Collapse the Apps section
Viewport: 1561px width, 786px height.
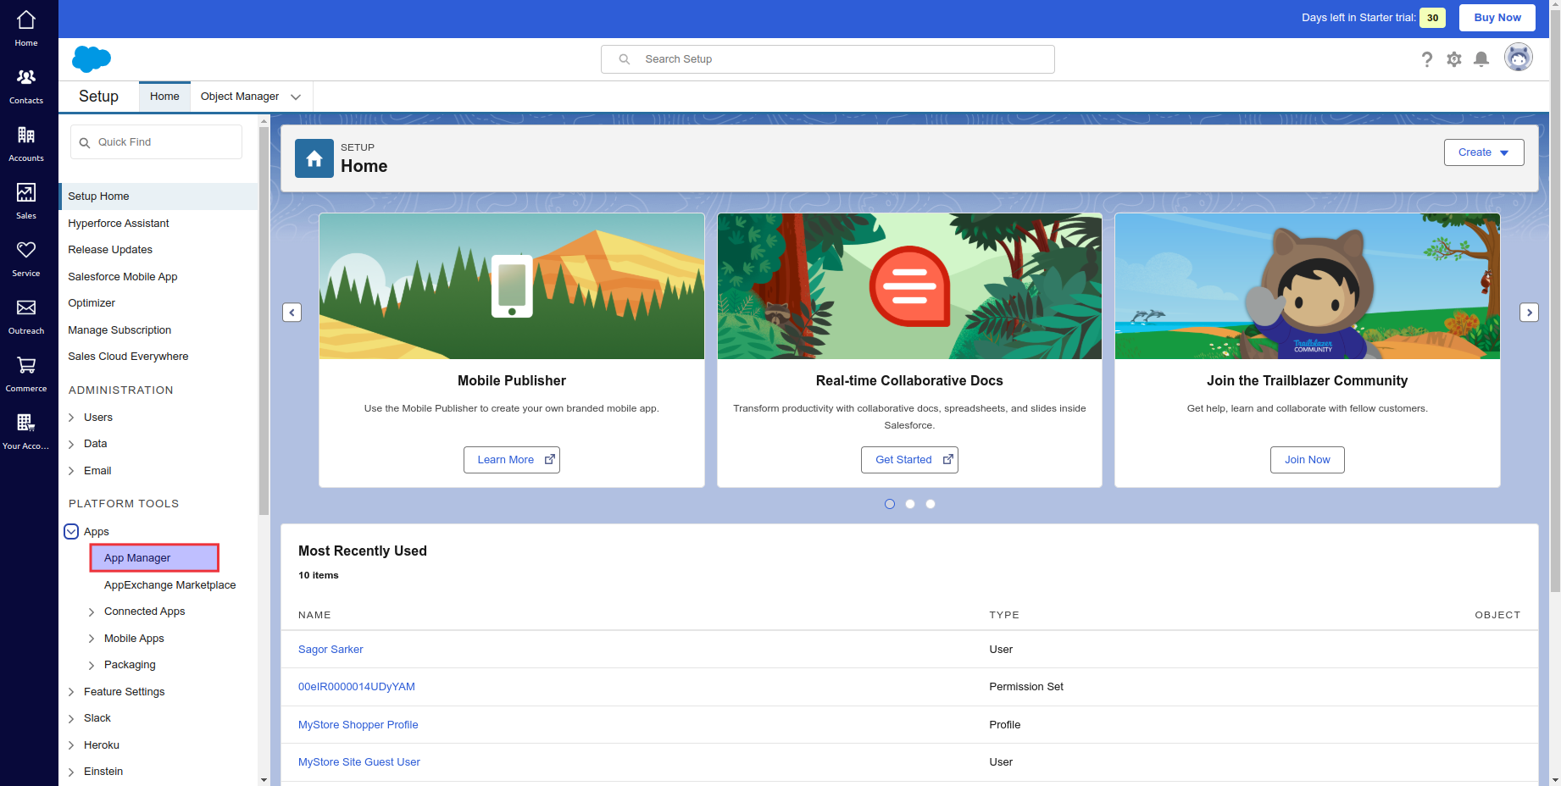coord(71,532)
